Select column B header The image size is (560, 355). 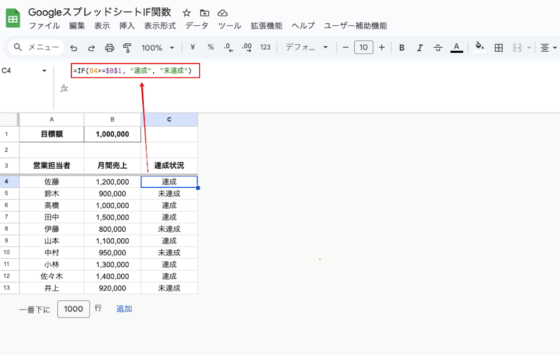tap(112, 120)
